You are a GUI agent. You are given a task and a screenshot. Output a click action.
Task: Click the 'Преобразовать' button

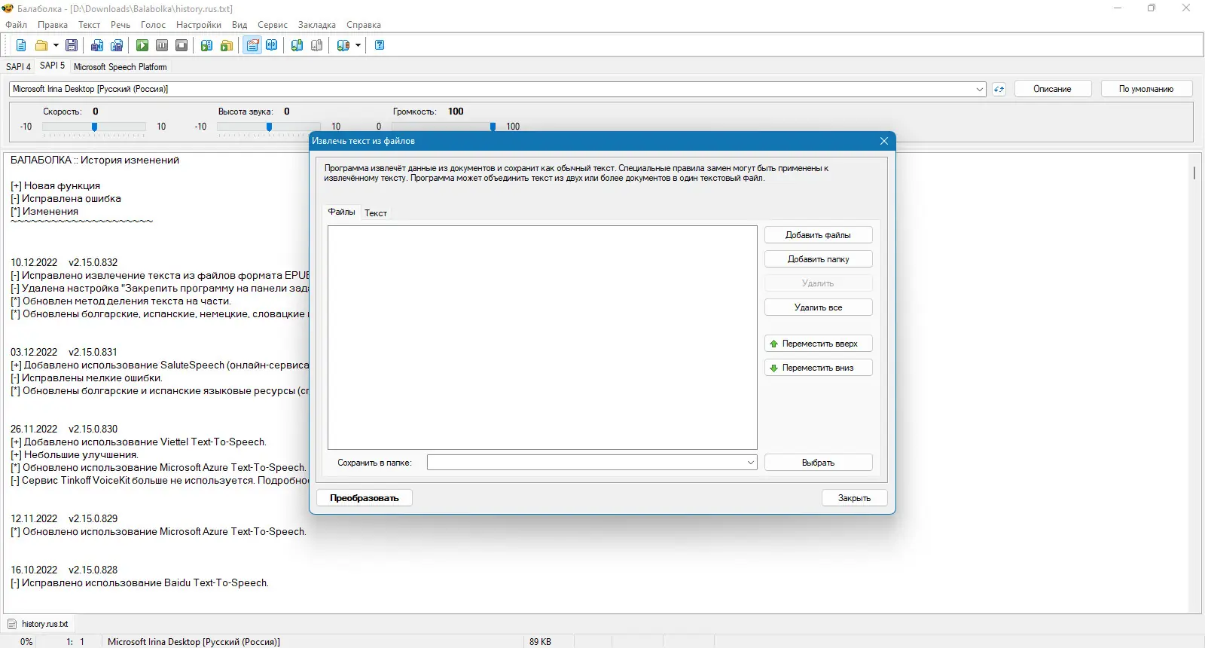[x=365, y=498]
